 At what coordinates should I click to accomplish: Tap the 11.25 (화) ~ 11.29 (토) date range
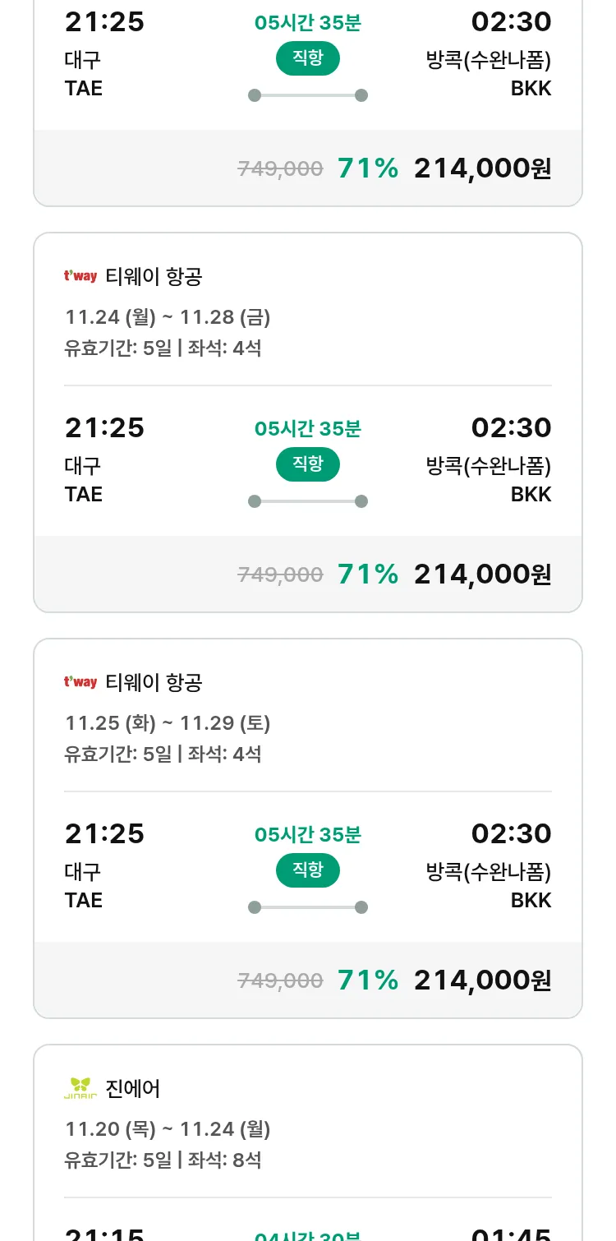tap(168, 723)
